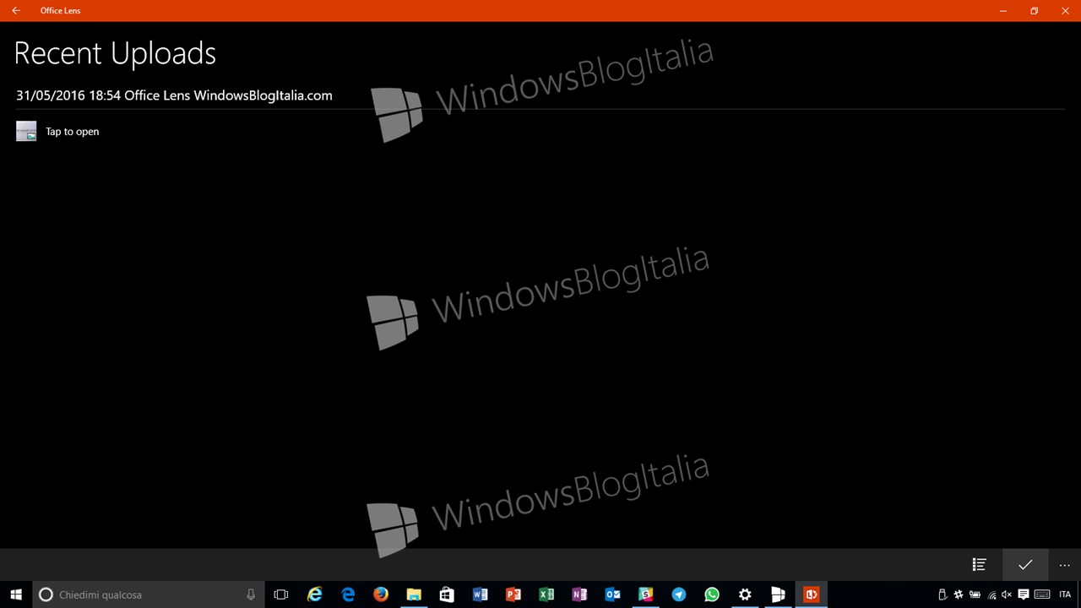Open Settings gear from taskbar
1081x608 pixels.
pos(745,594)
